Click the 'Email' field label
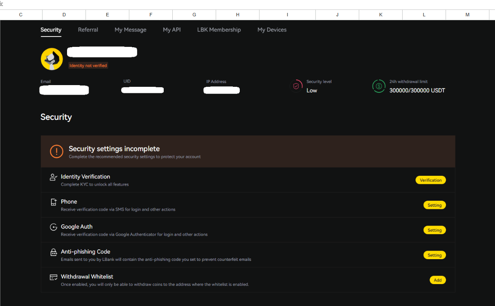The image size is (495, 306). tap(46, 82)
